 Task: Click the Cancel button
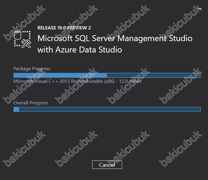[x=107, y=165]
